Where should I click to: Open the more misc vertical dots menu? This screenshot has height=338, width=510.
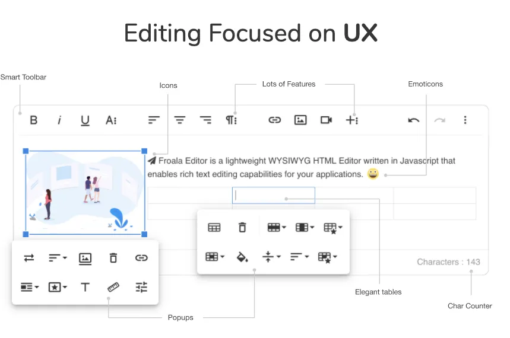click(x=465, y=120)
